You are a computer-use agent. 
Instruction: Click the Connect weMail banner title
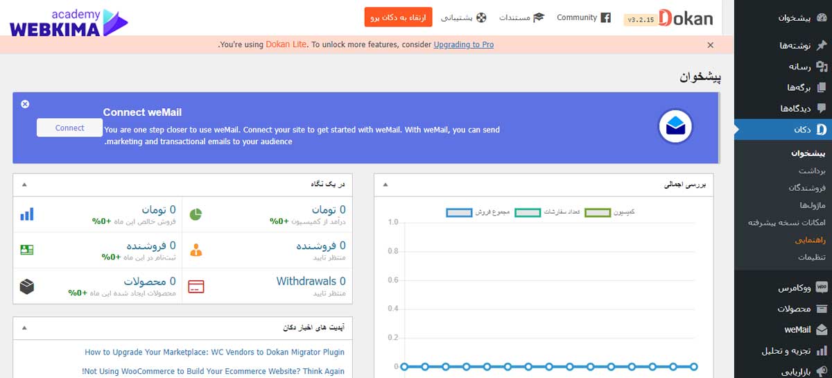[142, 112]
